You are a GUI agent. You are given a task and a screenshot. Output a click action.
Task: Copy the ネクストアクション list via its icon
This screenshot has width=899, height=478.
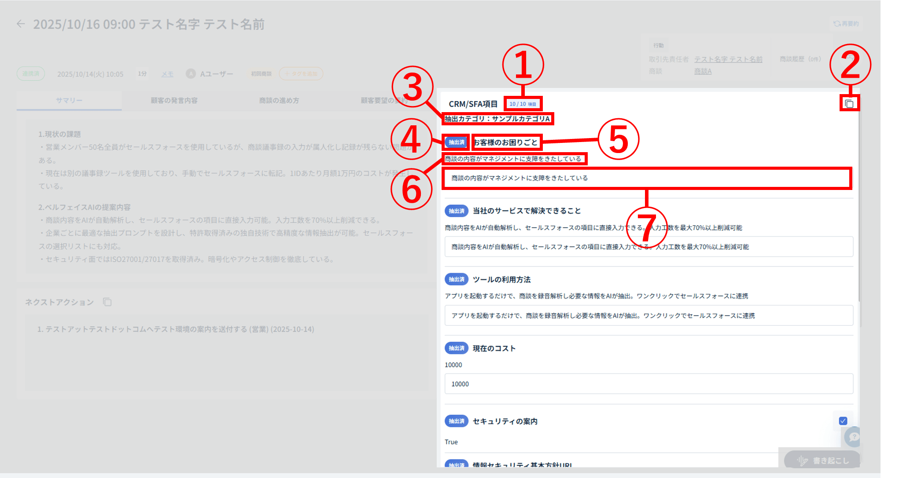coord(107,302)
